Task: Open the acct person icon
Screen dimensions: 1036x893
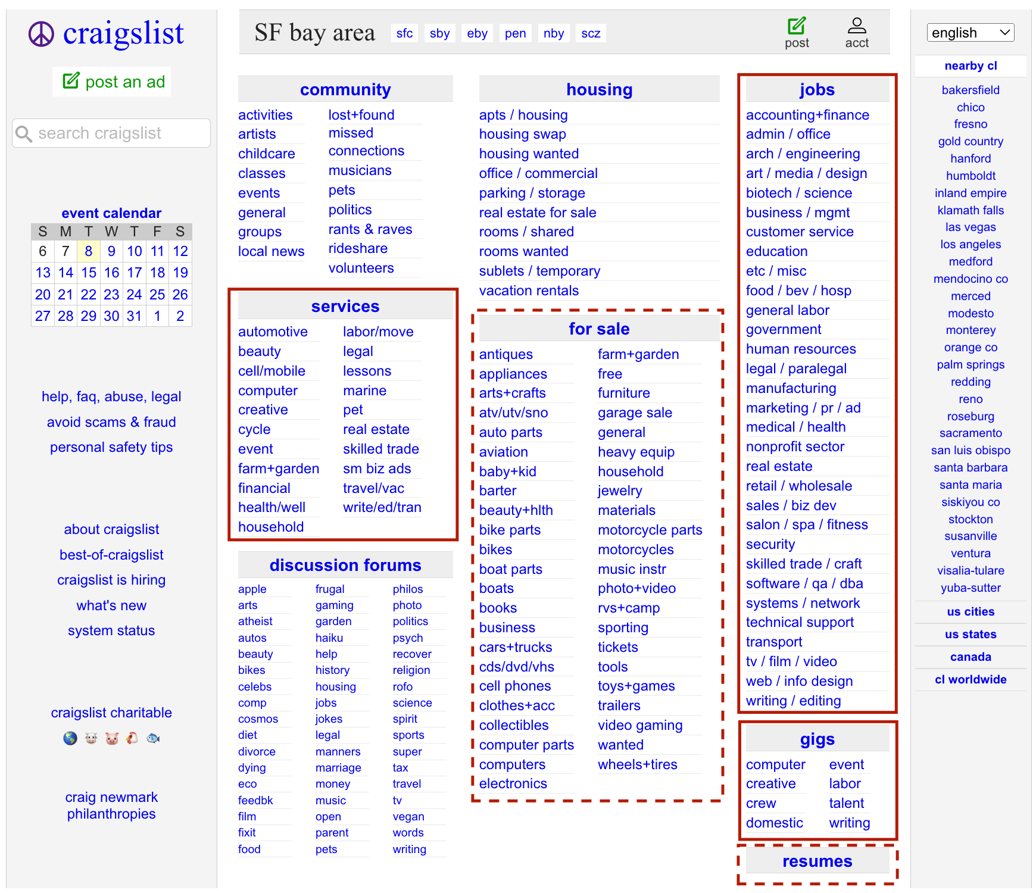Action: (857, 25)
